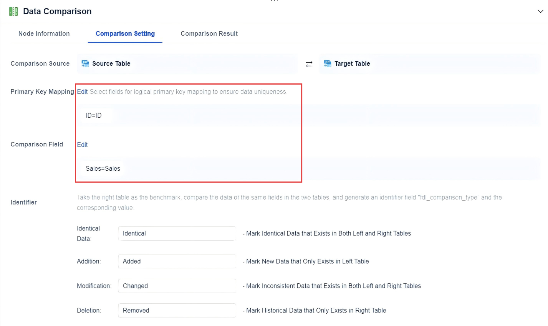This screenshot has height=326, width=548.
Task: Edit the Primary Key Mapping
Action: 83,91
